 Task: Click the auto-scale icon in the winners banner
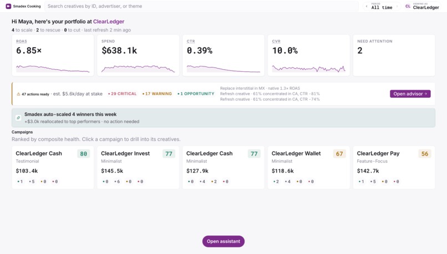18,118
